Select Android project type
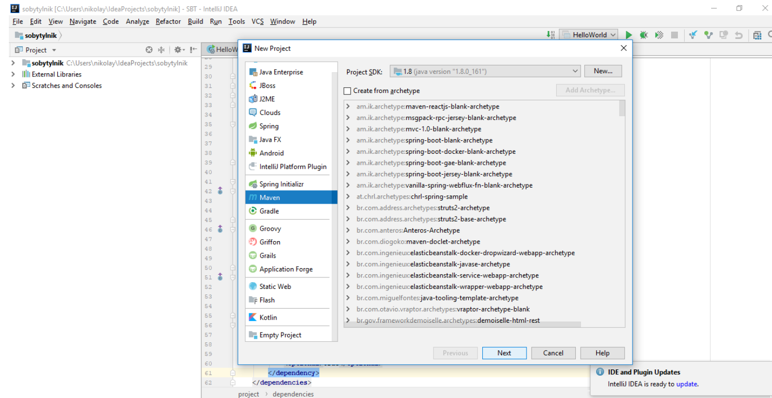This screenshot has width=772, height=398. [x=291, y=153]
